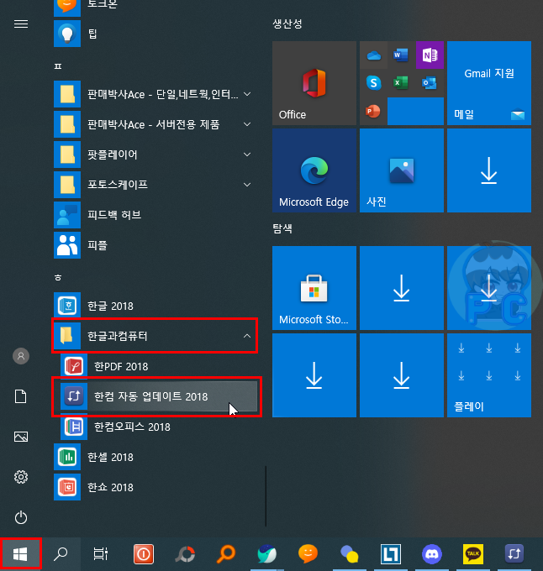Viewport: 543px width, 571px height.
Task: Open the Microsoft Store tile
Action: click(x=314, y=288)
